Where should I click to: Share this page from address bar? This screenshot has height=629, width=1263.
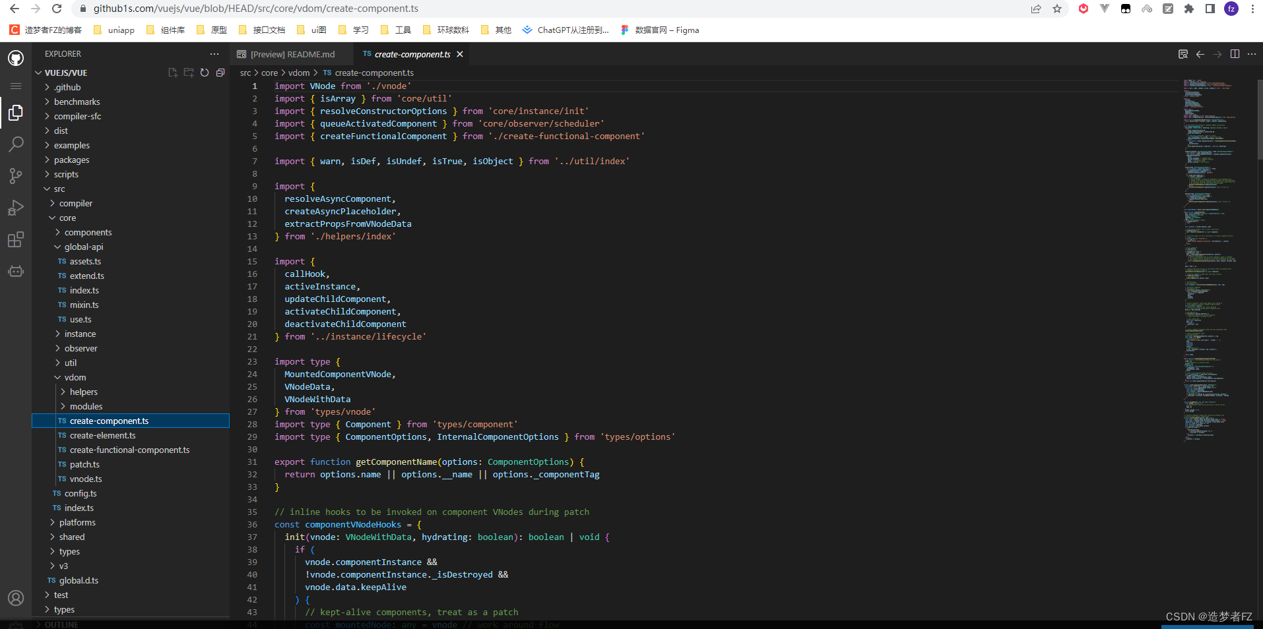pos(1036,9)
